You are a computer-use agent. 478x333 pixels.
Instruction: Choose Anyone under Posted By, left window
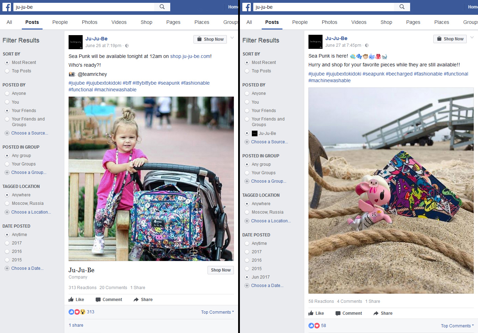click(7, 93)
